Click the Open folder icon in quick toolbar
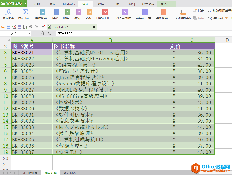This screenshot has width=232, height=175. pyautogui.click(x=3, y=27)
